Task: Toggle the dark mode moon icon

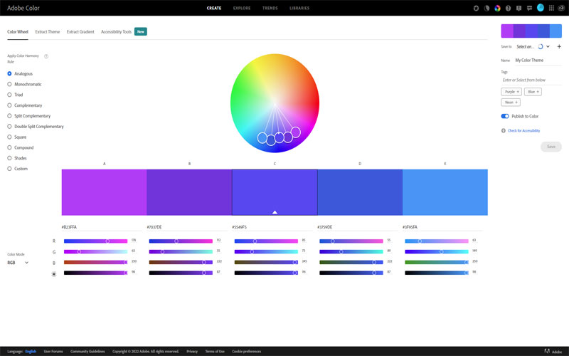Action: coord(486,8)
